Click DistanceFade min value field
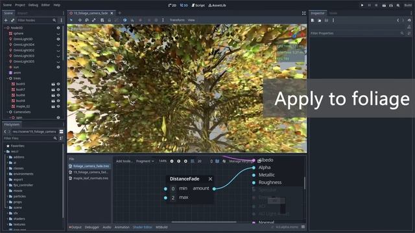The height and width of the screenshot is (233, 415). pyautogui.click(x=173, y=188)
